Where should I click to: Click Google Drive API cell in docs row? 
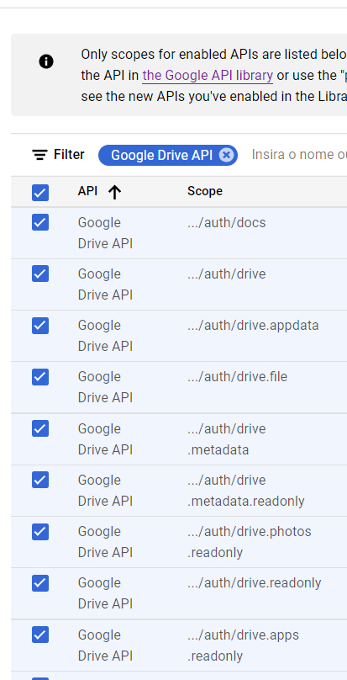[105, 233]
